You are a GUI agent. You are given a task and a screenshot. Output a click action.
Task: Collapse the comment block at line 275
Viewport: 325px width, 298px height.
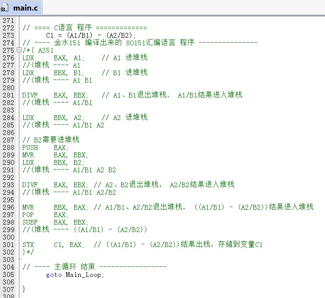coord(19,50)
